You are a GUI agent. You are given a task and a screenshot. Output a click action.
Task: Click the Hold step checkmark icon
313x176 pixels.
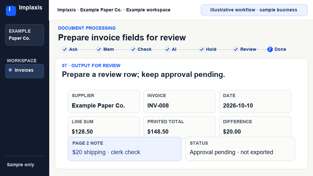pyautogui.click(x=201, y=49)
